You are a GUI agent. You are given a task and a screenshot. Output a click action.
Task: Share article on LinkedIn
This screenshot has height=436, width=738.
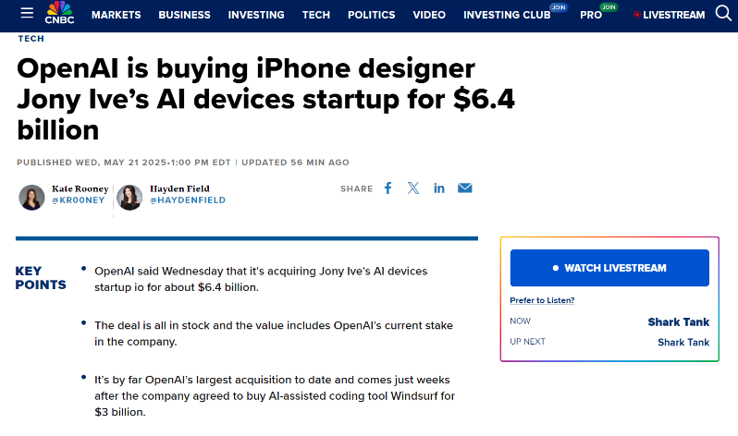coord(439,188)
